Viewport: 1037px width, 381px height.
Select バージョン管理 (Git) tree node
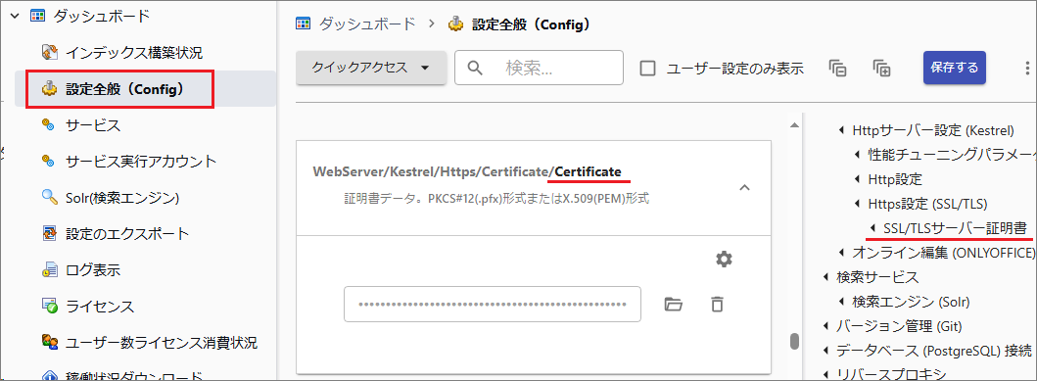pyautogui.click(x=900, y=326)
